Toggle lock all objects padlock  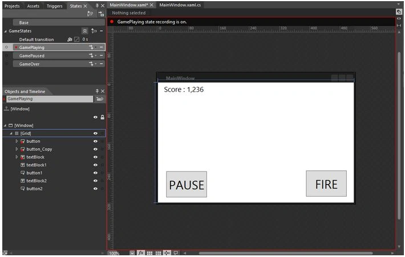point(102,117)
